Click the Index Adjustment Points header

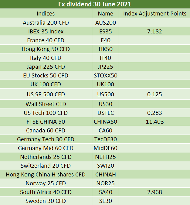pyautogui.click(x=155, y=14)
